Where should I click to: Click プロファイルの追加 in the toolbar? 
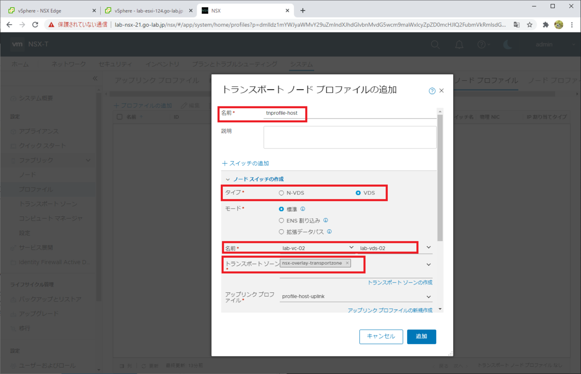[143, 105]
